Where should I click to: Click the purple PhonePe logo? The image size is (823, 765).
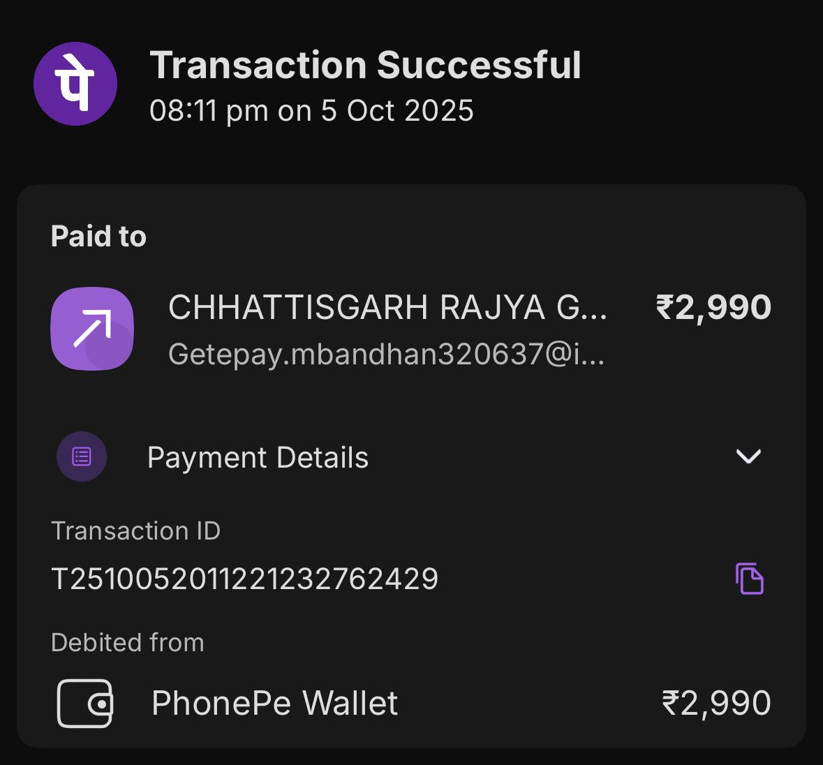pyautogui.click(x=75, y=84)
